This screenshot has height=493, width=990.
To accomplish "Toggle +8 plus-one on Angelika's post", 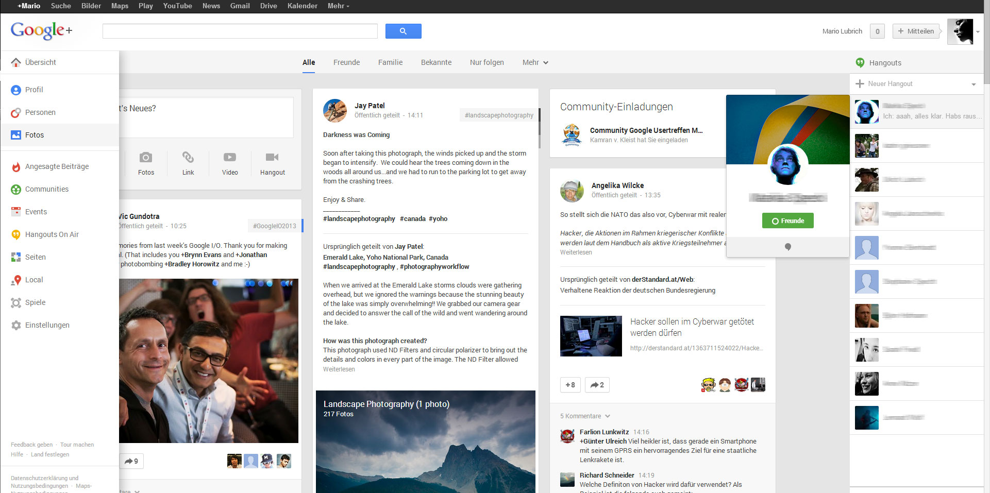I will coord(570,385).
